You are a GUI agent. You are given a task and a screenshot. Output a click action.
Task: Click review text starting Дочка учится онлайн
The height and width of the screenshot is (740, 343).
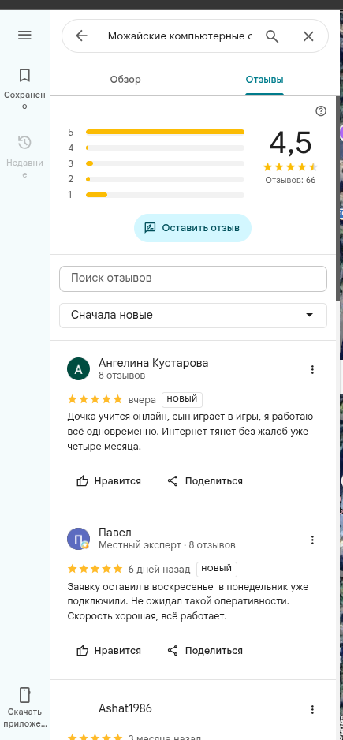point(190,432)
